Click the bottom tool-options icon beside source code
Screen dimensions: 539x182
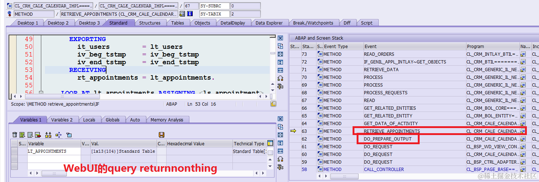click(280, 86)
